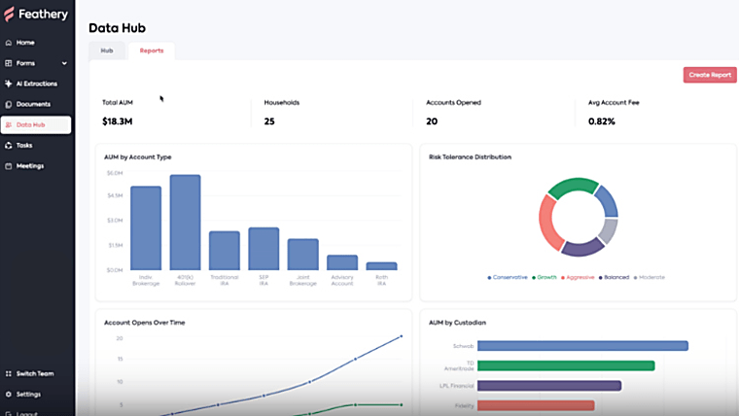The height and width of the screenshot is (416, 739).
Task: Click the Data Hub page heading
Action: pos(117,28)
